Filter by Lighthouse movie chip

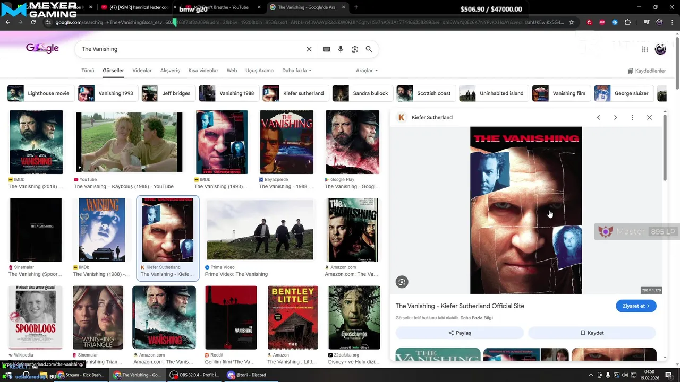(40, 93)
